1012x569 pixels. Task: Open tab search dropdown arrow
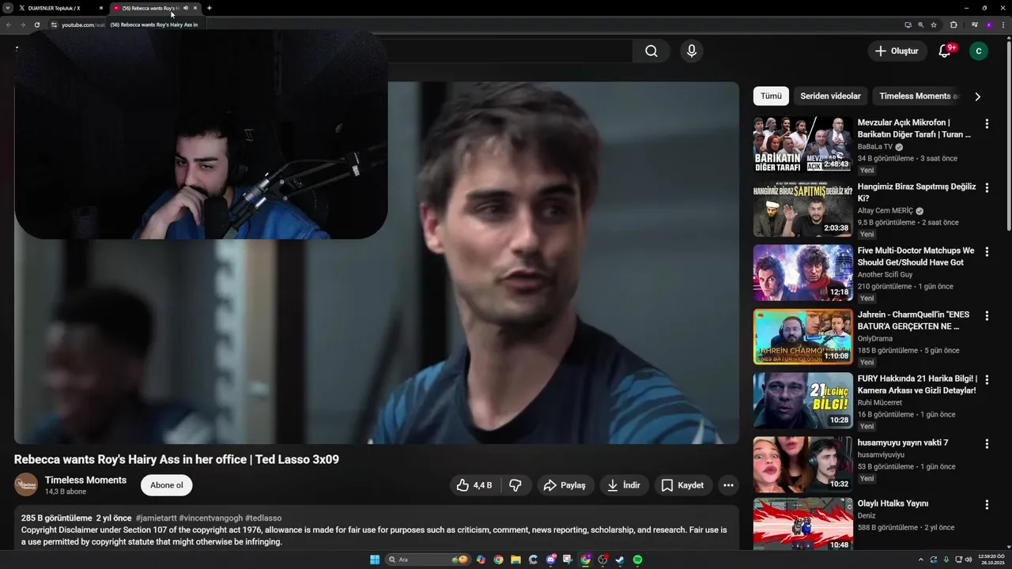7,8
